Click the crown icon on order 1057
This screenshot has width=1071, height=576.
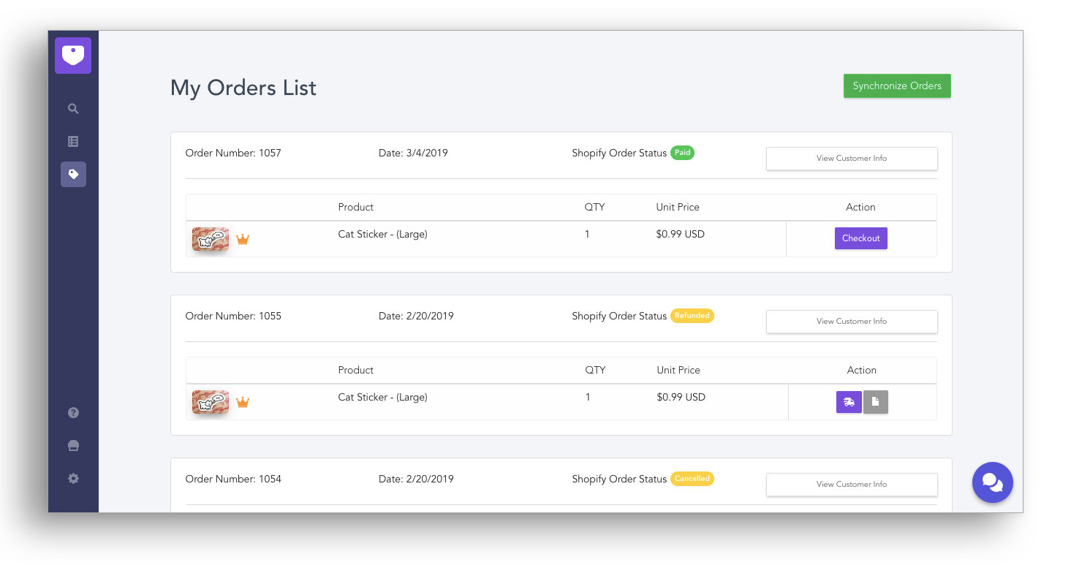point(243,239)
